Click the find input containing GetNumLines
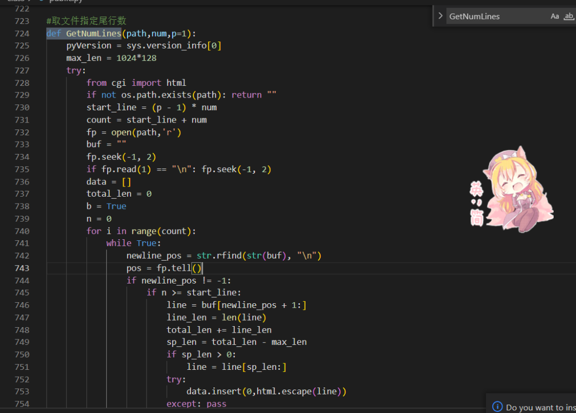 coord(496,16)
